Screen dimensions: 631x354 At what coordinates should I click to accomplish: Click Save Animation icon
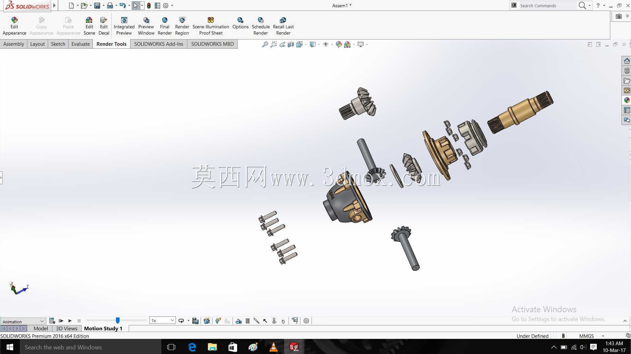coord(195,321)
